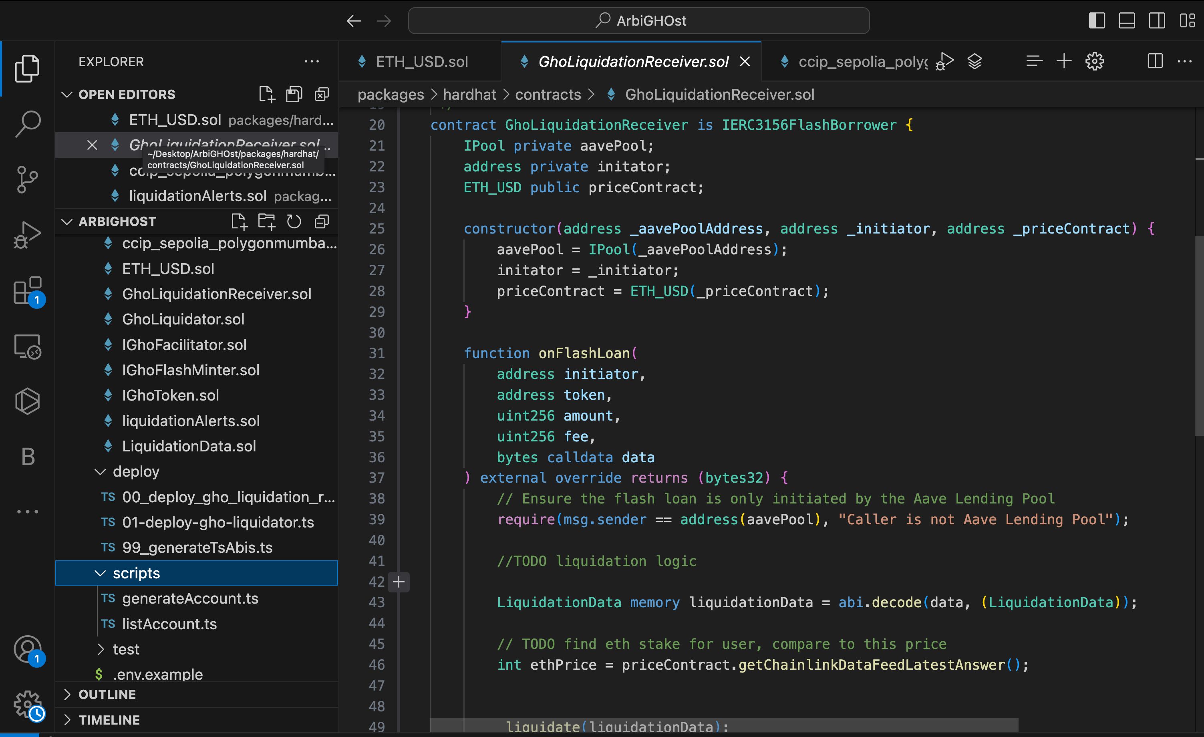Click the ArbiGHOst command center search box
The image size is (1204, 737).
click(638, 20)
